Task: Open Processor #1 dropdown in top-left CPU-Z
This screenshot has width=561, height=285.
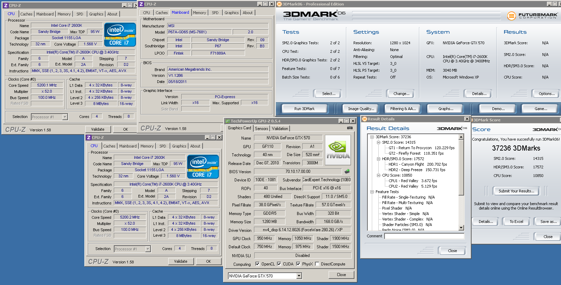Action: (x=65, y=117)
